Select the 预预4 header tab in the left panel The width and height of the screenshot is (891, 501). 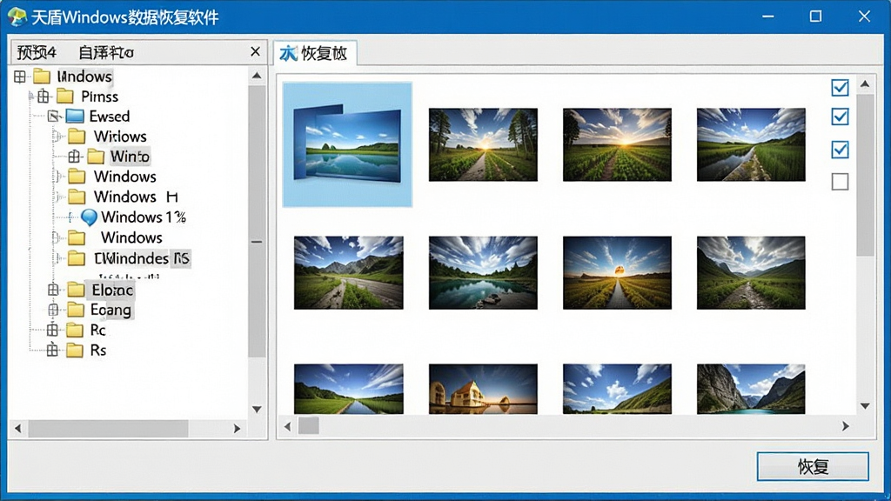tap(37, 53)
